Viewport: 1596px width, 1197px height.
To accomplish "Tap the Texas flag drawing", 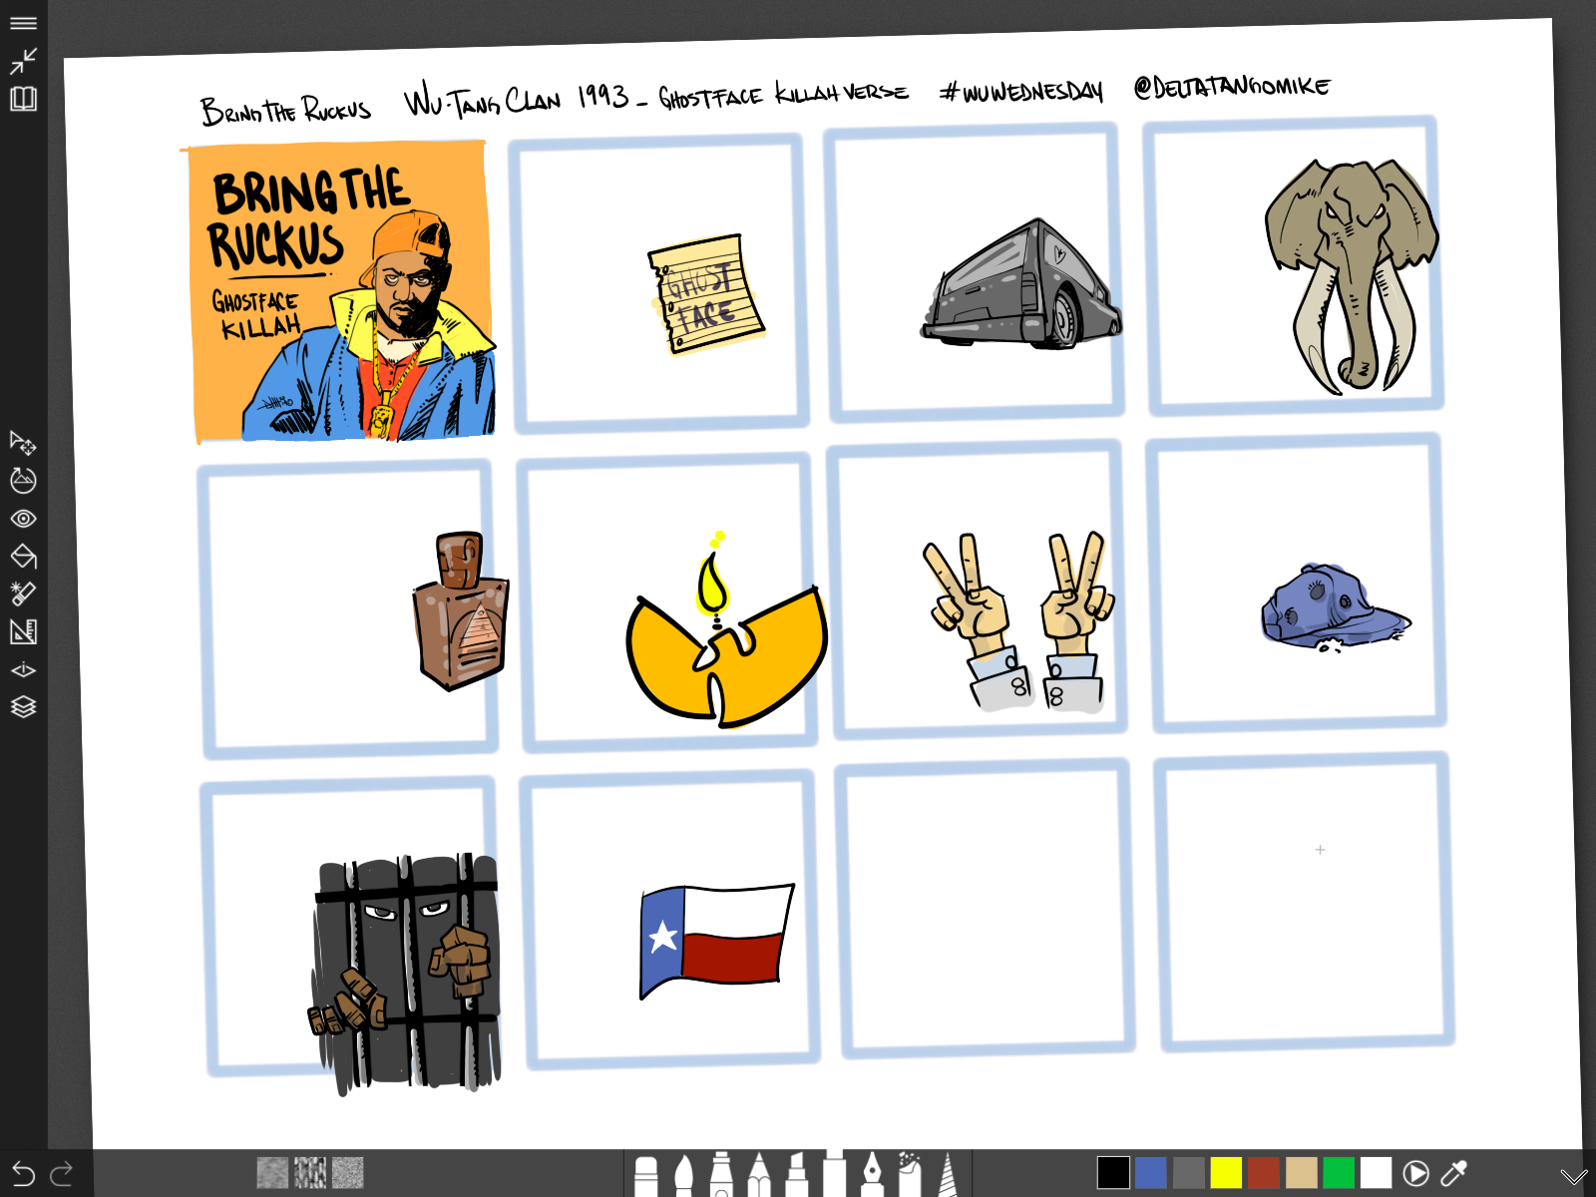I will click(x=716, y=941).
